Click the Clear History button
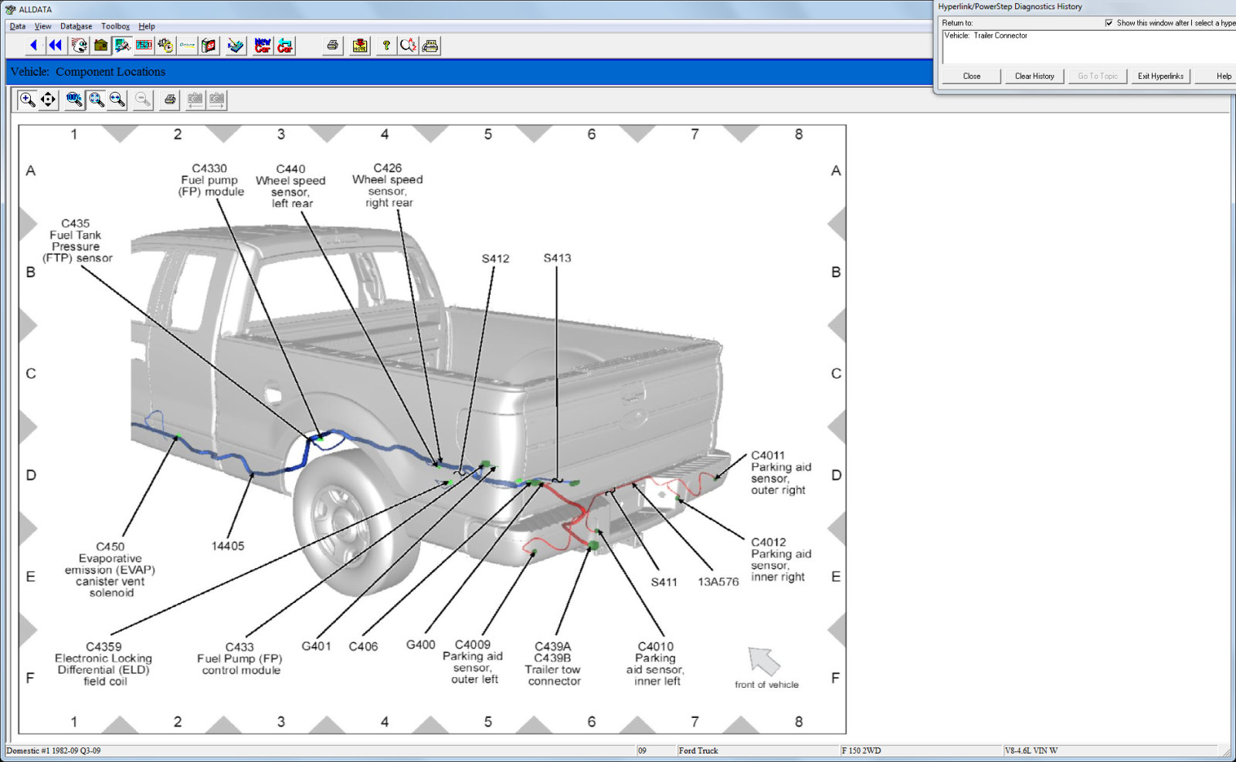Image resolution: width=1236 pixels, height=762 pixels. coord(1034,76)
